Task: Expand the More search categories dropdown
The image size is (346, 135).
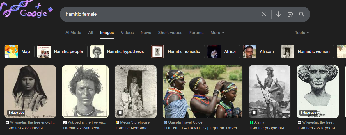Action: [217, 33]
